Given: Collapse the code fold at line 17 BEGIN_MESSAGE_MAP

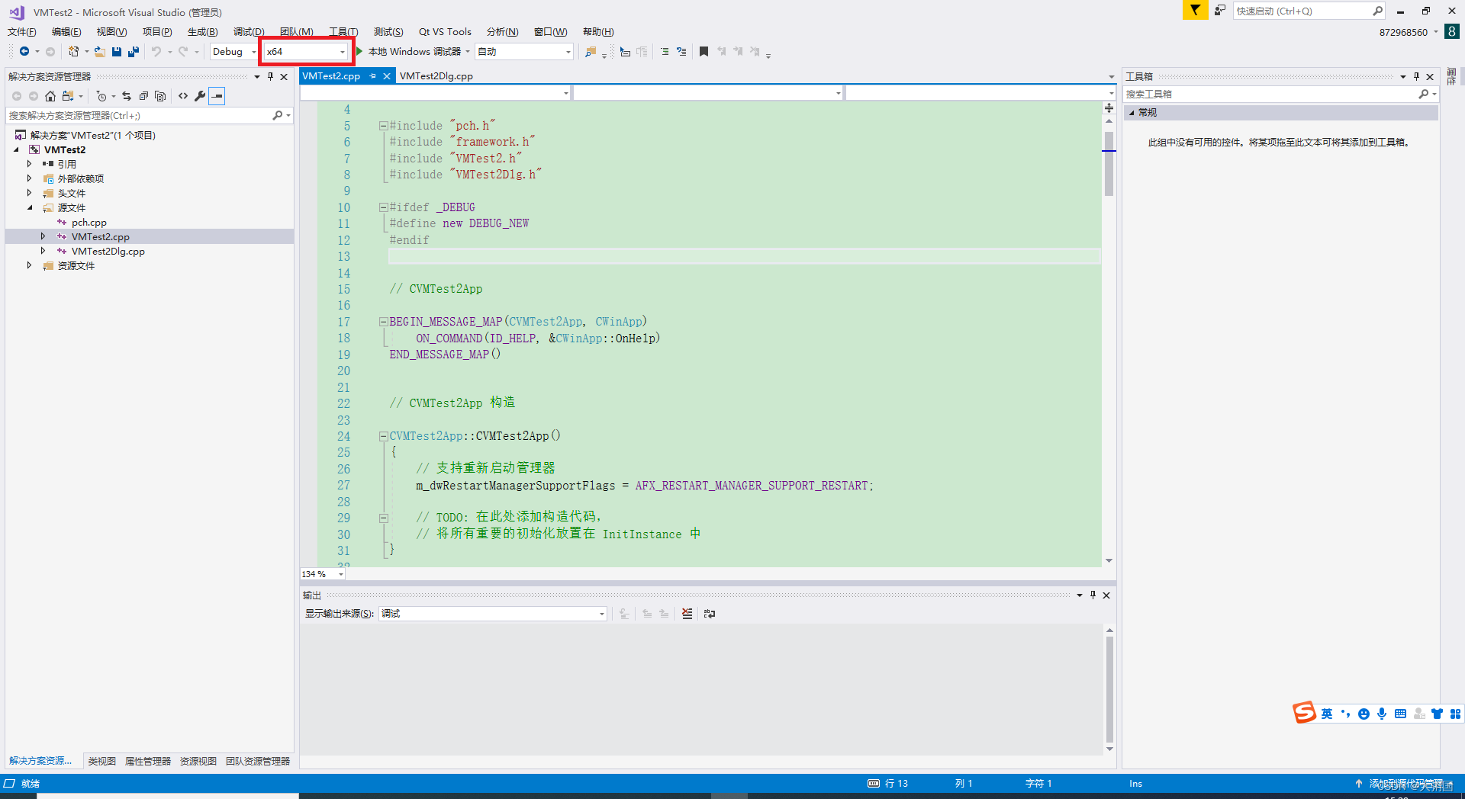Looking at the screenshot, I should point(384,322).
